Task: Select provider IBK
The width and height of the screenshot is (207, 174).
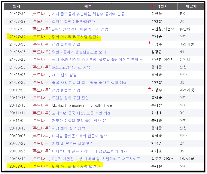Action: pos(182,14)
